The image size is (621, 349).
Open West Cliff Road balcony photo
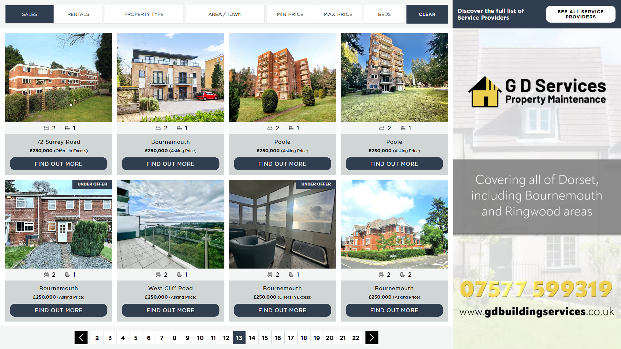point(170,224)
